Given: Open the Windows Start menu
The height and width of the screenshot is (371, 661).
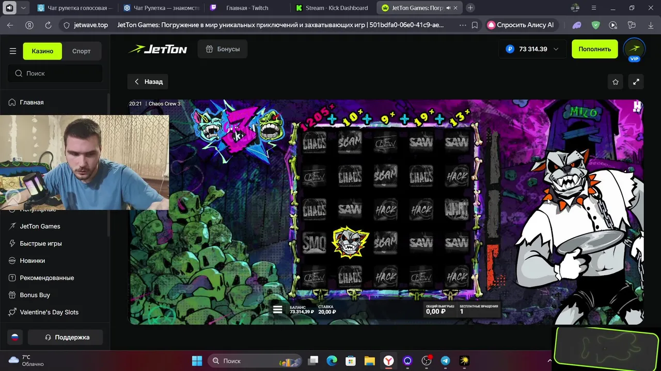Looking at the screenshot, I should [x=197, y=361].
